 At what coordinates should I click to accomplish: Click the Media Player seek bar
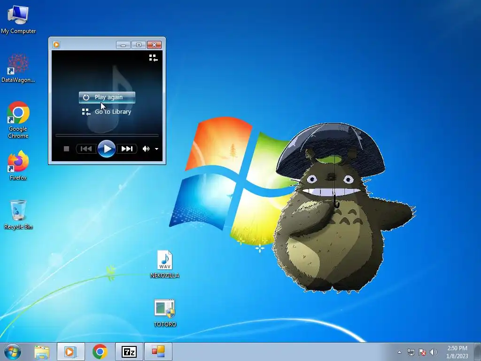(x=107, y=135)
